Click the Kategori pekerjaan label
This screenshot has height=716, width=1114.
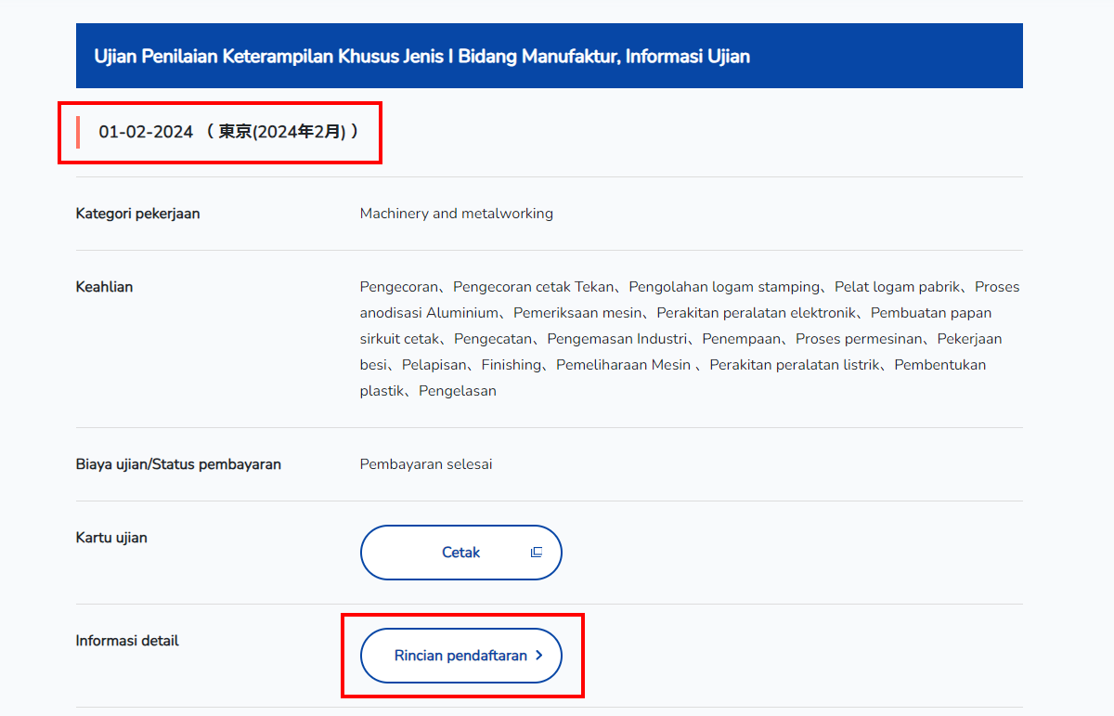pos(137,214)
